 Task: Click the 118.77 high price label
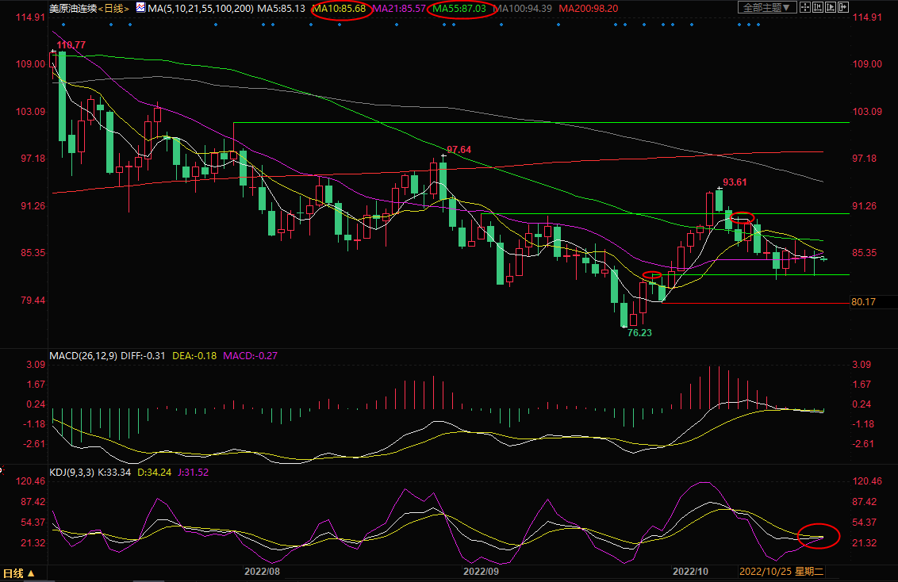71,46
